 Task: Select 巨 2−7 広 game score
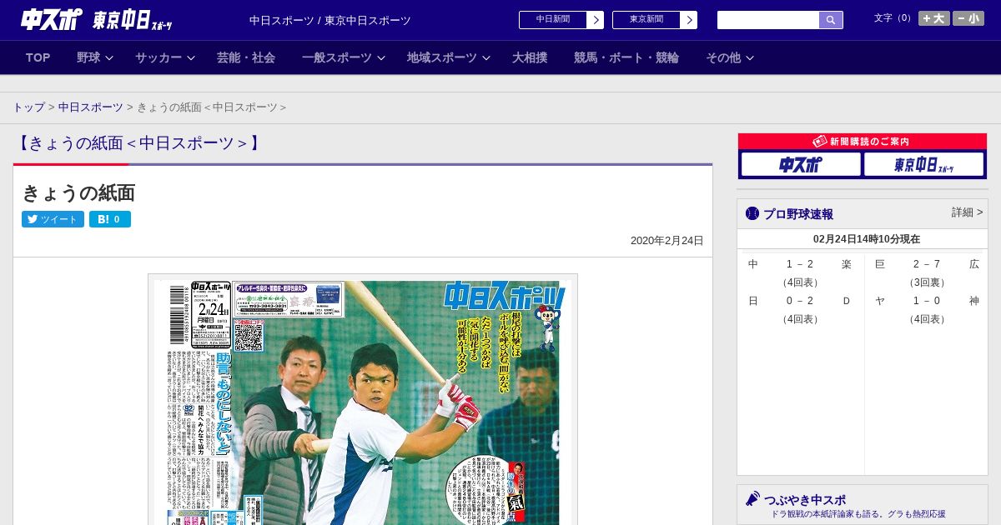pos(927,264)
